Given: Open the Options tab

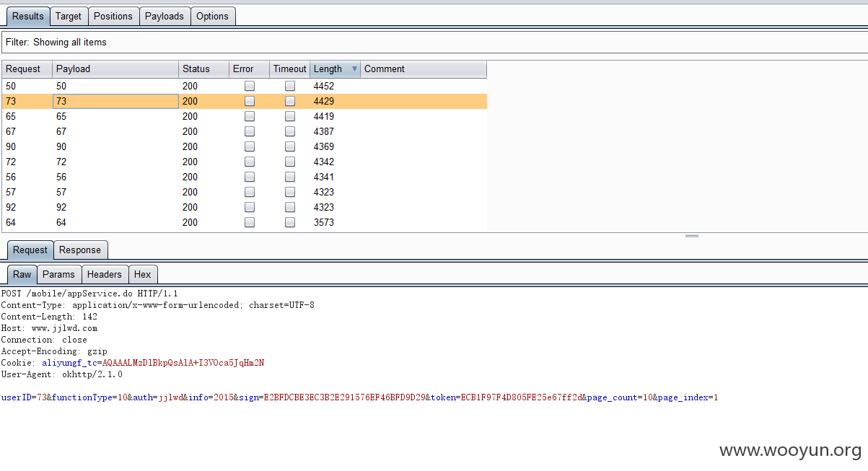Looking at the screenshot, I should (x=213, y=16).
